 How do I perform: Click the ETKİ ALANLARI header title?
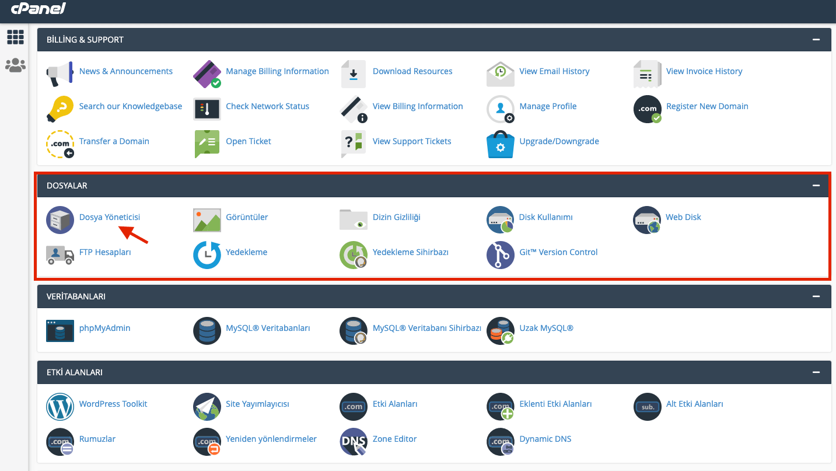[75, 372]
